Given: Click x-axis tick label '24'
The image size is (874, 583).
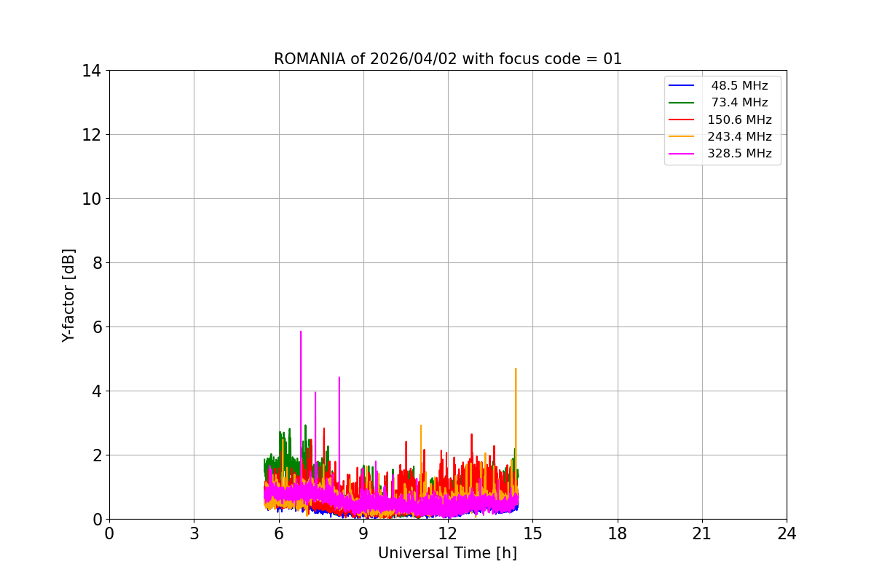Looking at the screenshot, I should pyautogui.click(x=787, y=533).
